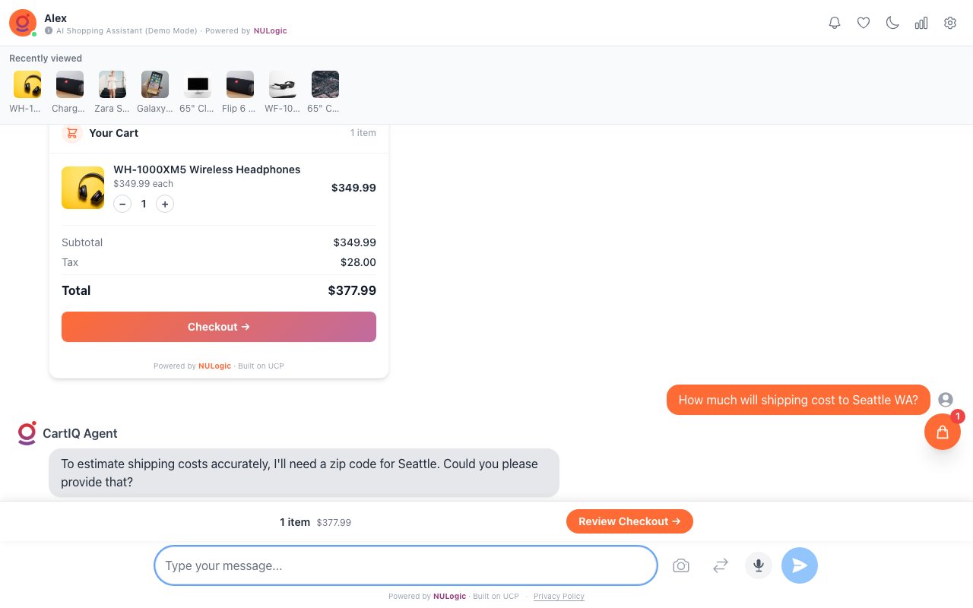Decrease the headphones quantity with the minus button

point(122,204)
